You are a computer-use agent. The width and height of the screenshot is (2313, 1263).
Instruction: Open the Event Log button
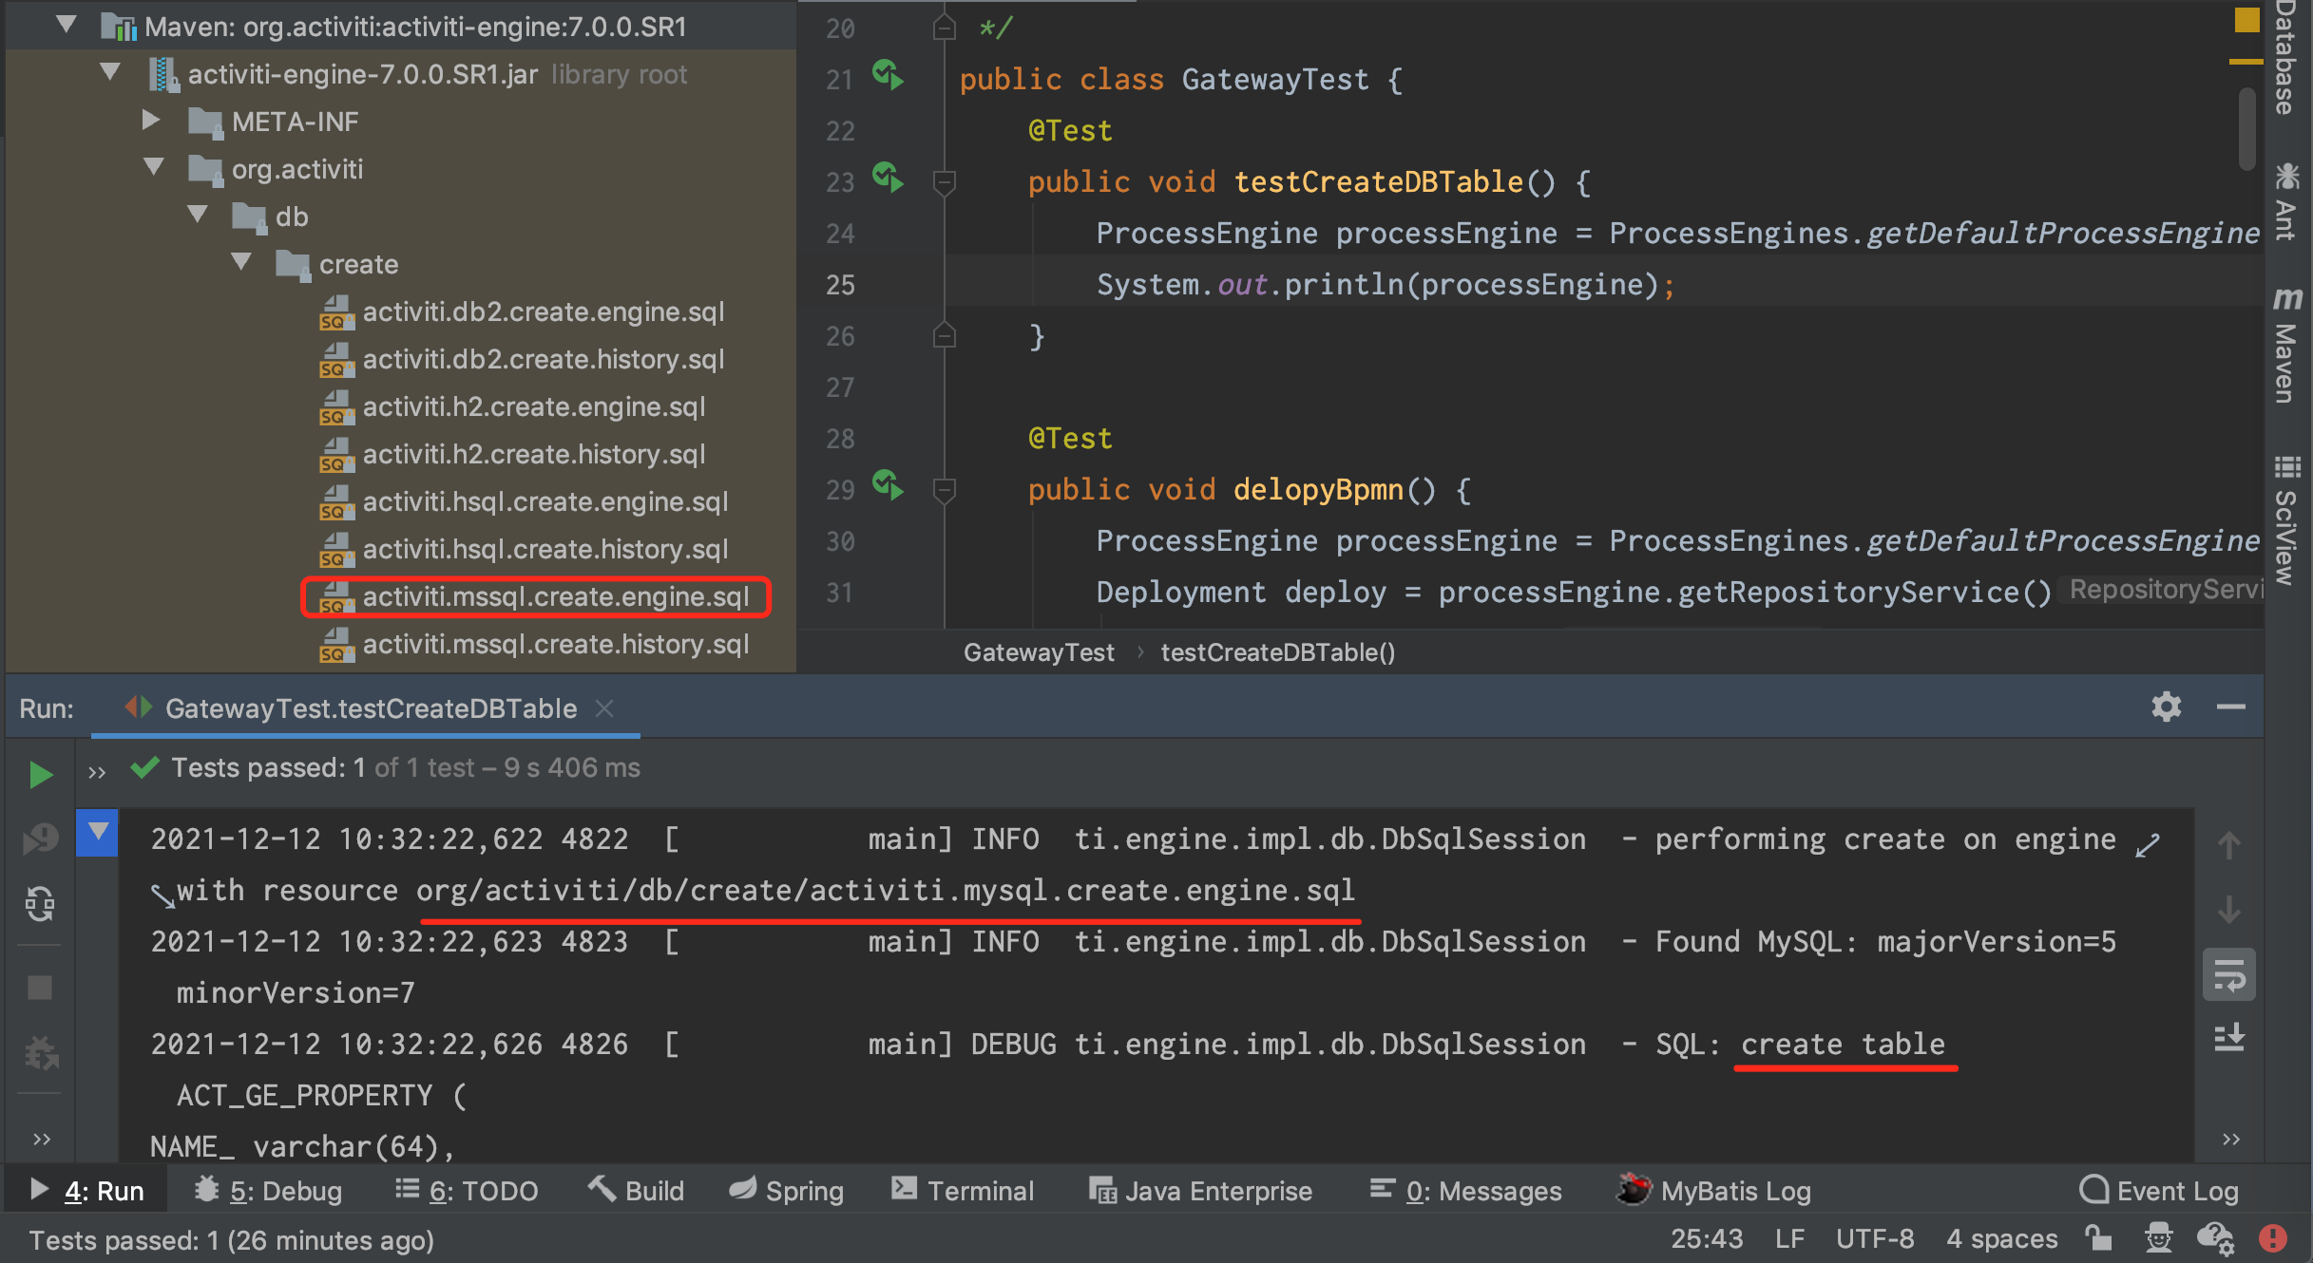[x=2159, y=1191]
